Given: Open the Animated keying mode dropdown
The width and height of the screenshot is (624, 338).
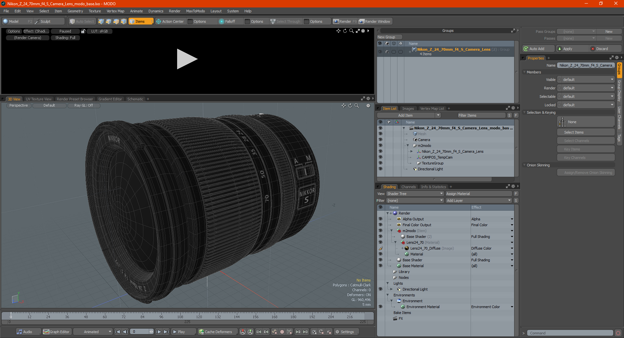Looking at the screenshot, I should tap(93, 332).
